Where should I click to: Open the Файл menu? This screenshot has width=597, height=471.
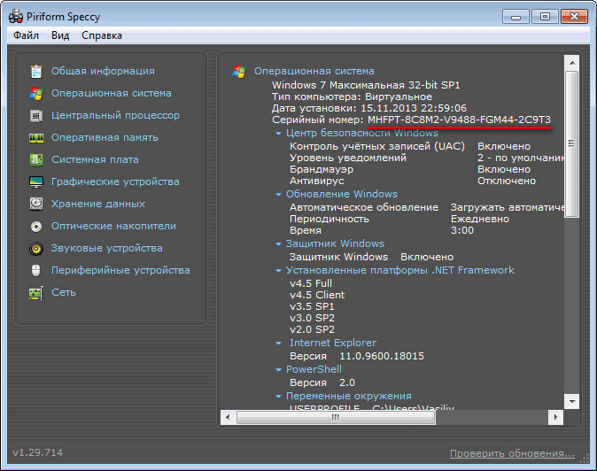click(x=26, y=35)
